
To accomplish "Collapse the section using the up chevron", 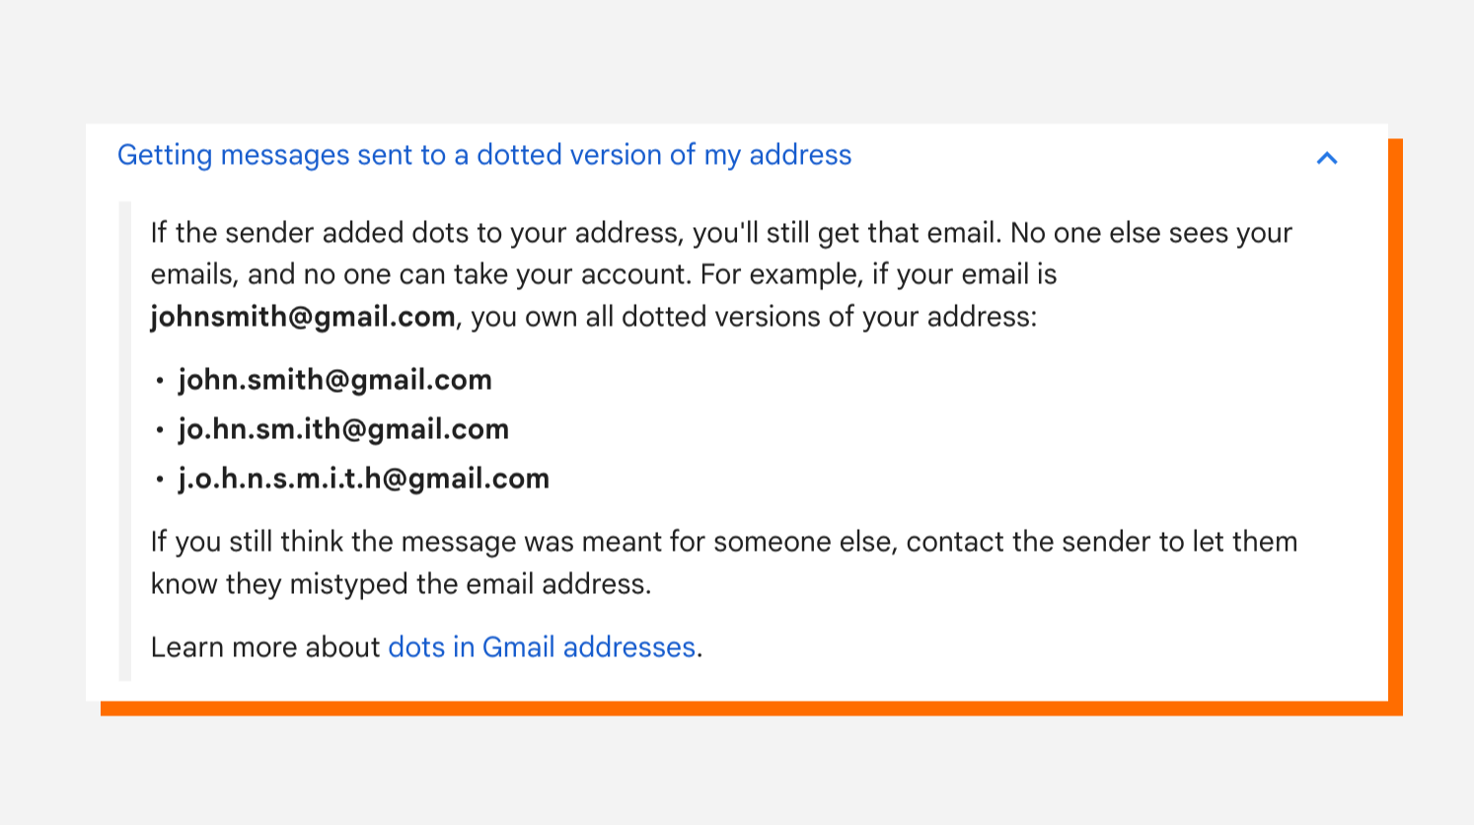I will [1327, 158].
